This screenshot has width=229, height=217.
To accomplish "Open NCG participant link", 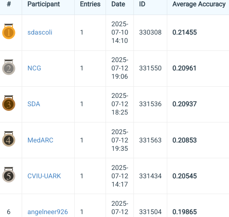I will coord(34,68).
